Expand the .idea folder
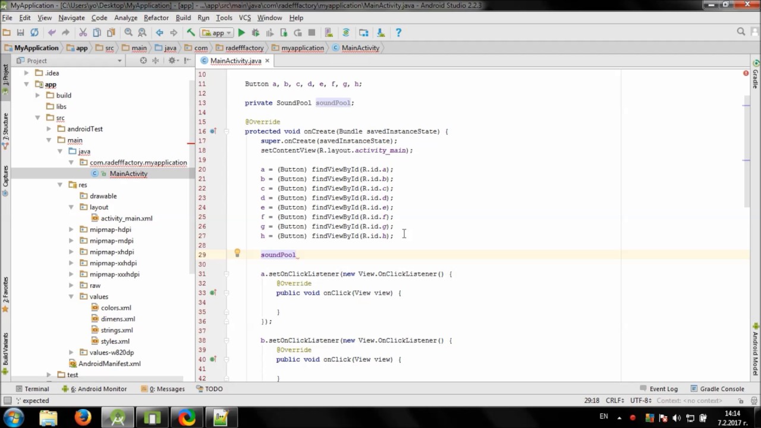Screen dimensions: 761x428 coord(26,73)
